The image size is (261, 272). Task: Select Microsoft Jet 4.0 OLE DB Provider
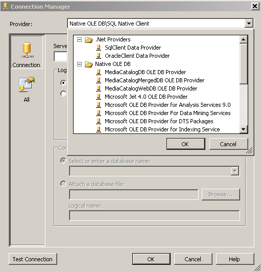[x=146, y=97]
